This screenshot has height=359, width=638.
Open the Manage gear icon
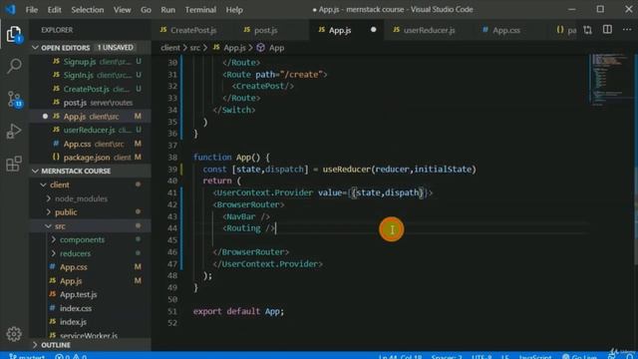coord(14,334)
